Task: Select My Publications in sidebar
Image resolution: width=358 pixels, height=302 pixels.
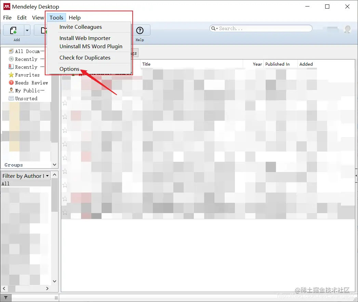Action: pyautogui.click(x=27, y=91)
